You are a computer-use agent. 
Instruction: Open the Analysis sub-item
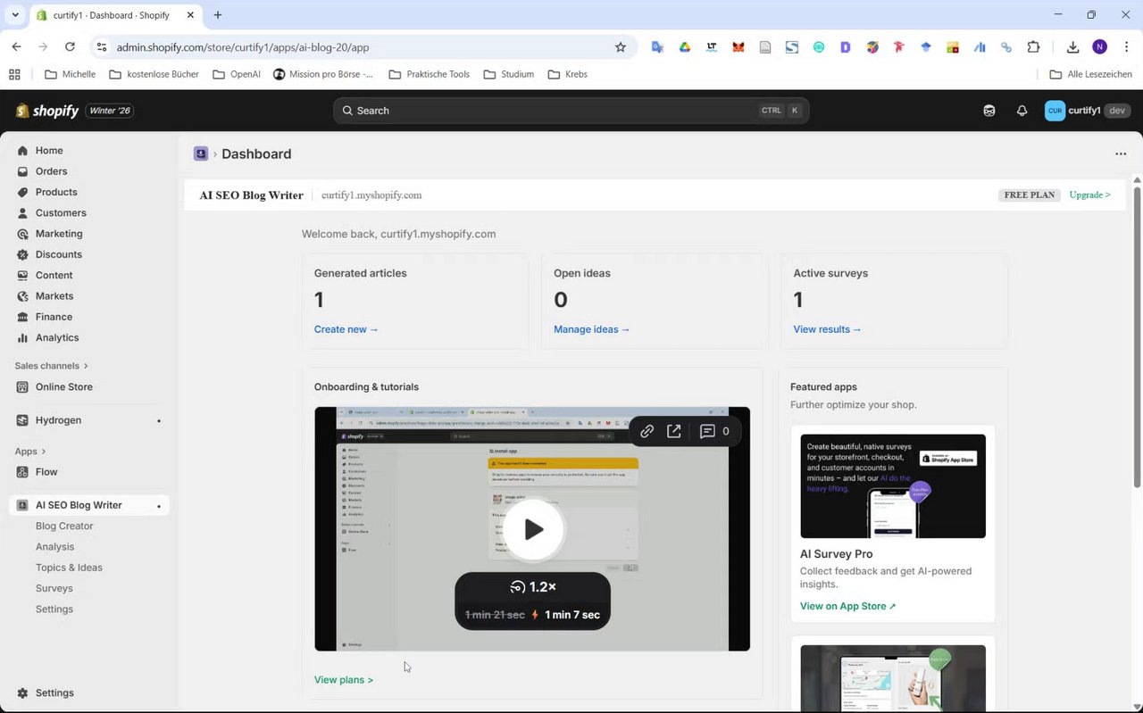click(x=54, y=547)
